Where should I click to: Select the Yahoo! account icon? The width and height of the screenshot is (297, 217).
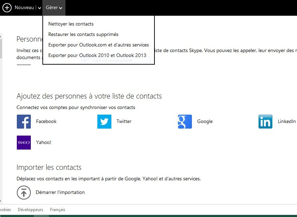(23, 142)
